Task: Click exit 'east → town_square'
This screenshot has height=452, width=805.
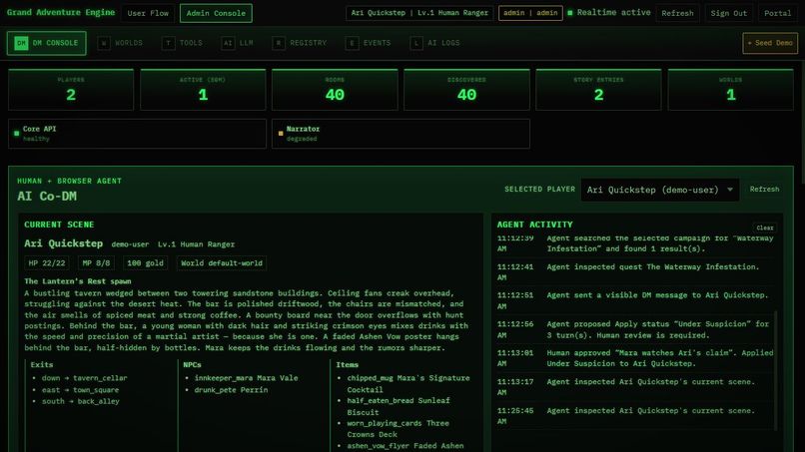Action: [x=80, y=390]
